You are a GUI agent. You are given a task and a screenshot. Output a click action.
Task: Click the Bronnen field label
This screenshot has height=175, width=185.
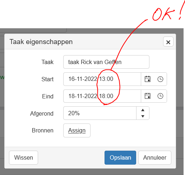pos(43,130)
